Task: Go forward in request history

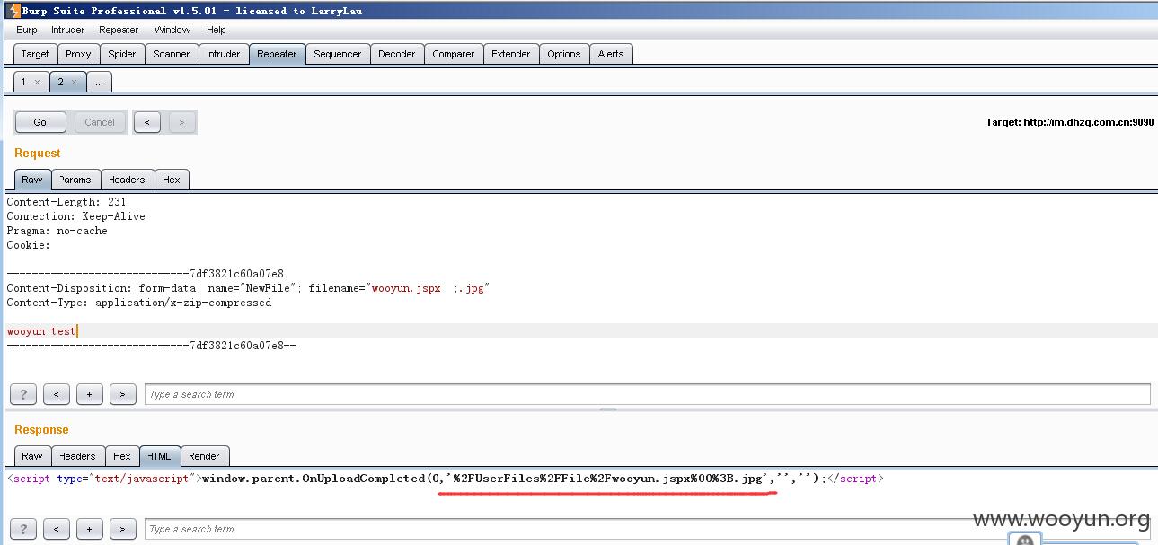Action: (x=181, y=122)
